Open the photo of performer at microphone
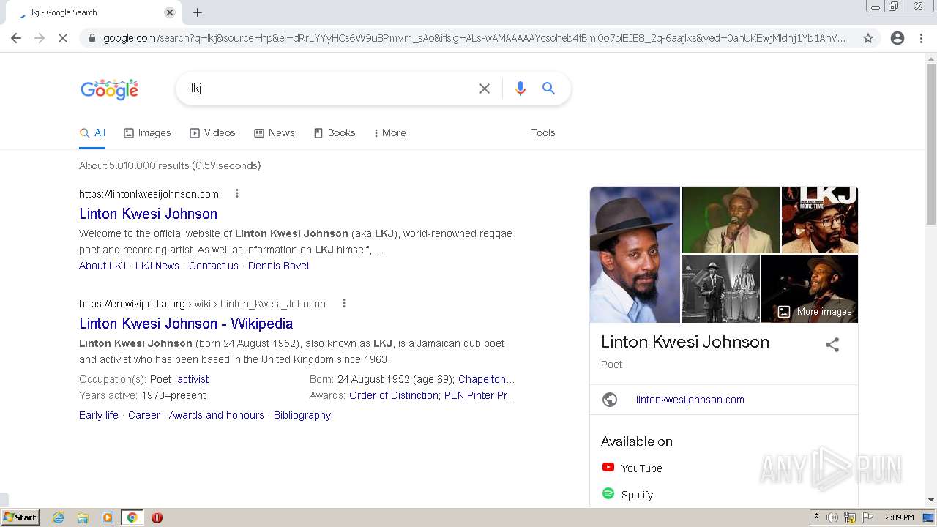This screenshot has width=937, height=527. click(x=731, y=220)
